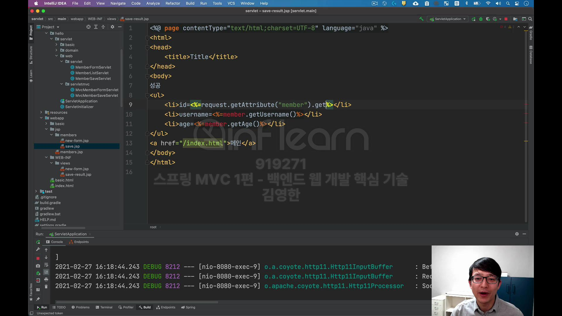Screen dimensions: 562x316
Task: Minimize the Run tool window
Action: click(x=524, y=234)
